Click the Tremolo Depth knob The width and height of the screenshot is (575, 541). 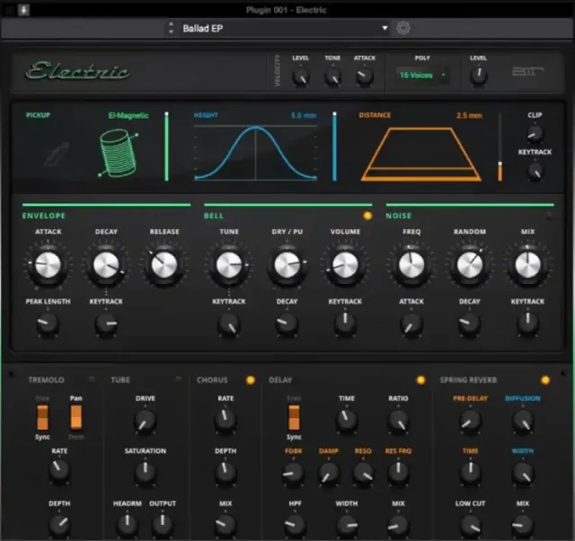(x=59, y=524)
